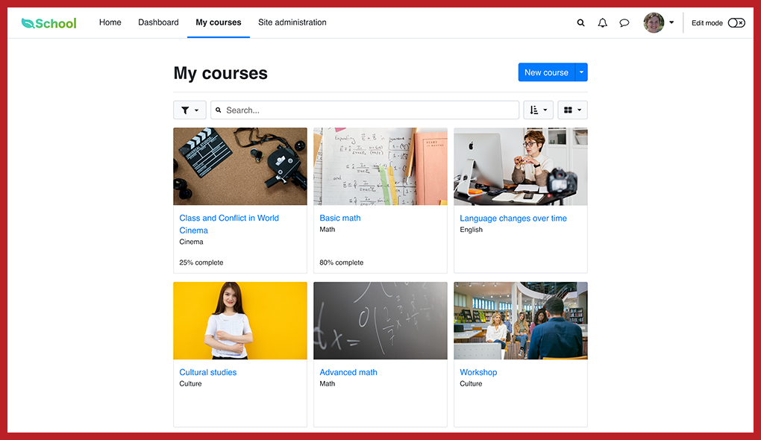The width and height of the screenshot is (761, 440).
Task: Click the Language changes course thumbnail
Action: pyautogui.click(x=521, y=166)
